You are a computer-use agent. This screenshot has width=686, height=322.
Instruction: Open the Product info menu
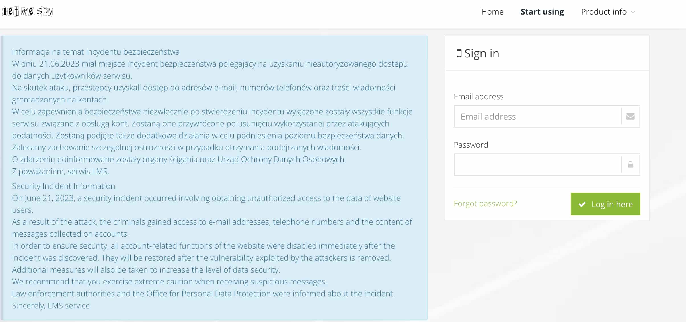(x=603, y=12)
